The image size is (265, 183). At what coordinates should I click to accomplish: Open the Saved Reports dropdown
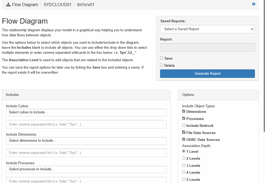coord(207,29)
